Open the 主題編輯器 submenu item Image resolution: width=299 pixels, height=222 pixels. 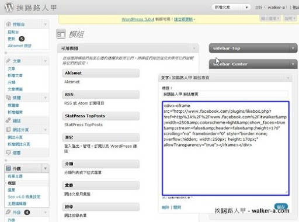[x=17, y=204]
